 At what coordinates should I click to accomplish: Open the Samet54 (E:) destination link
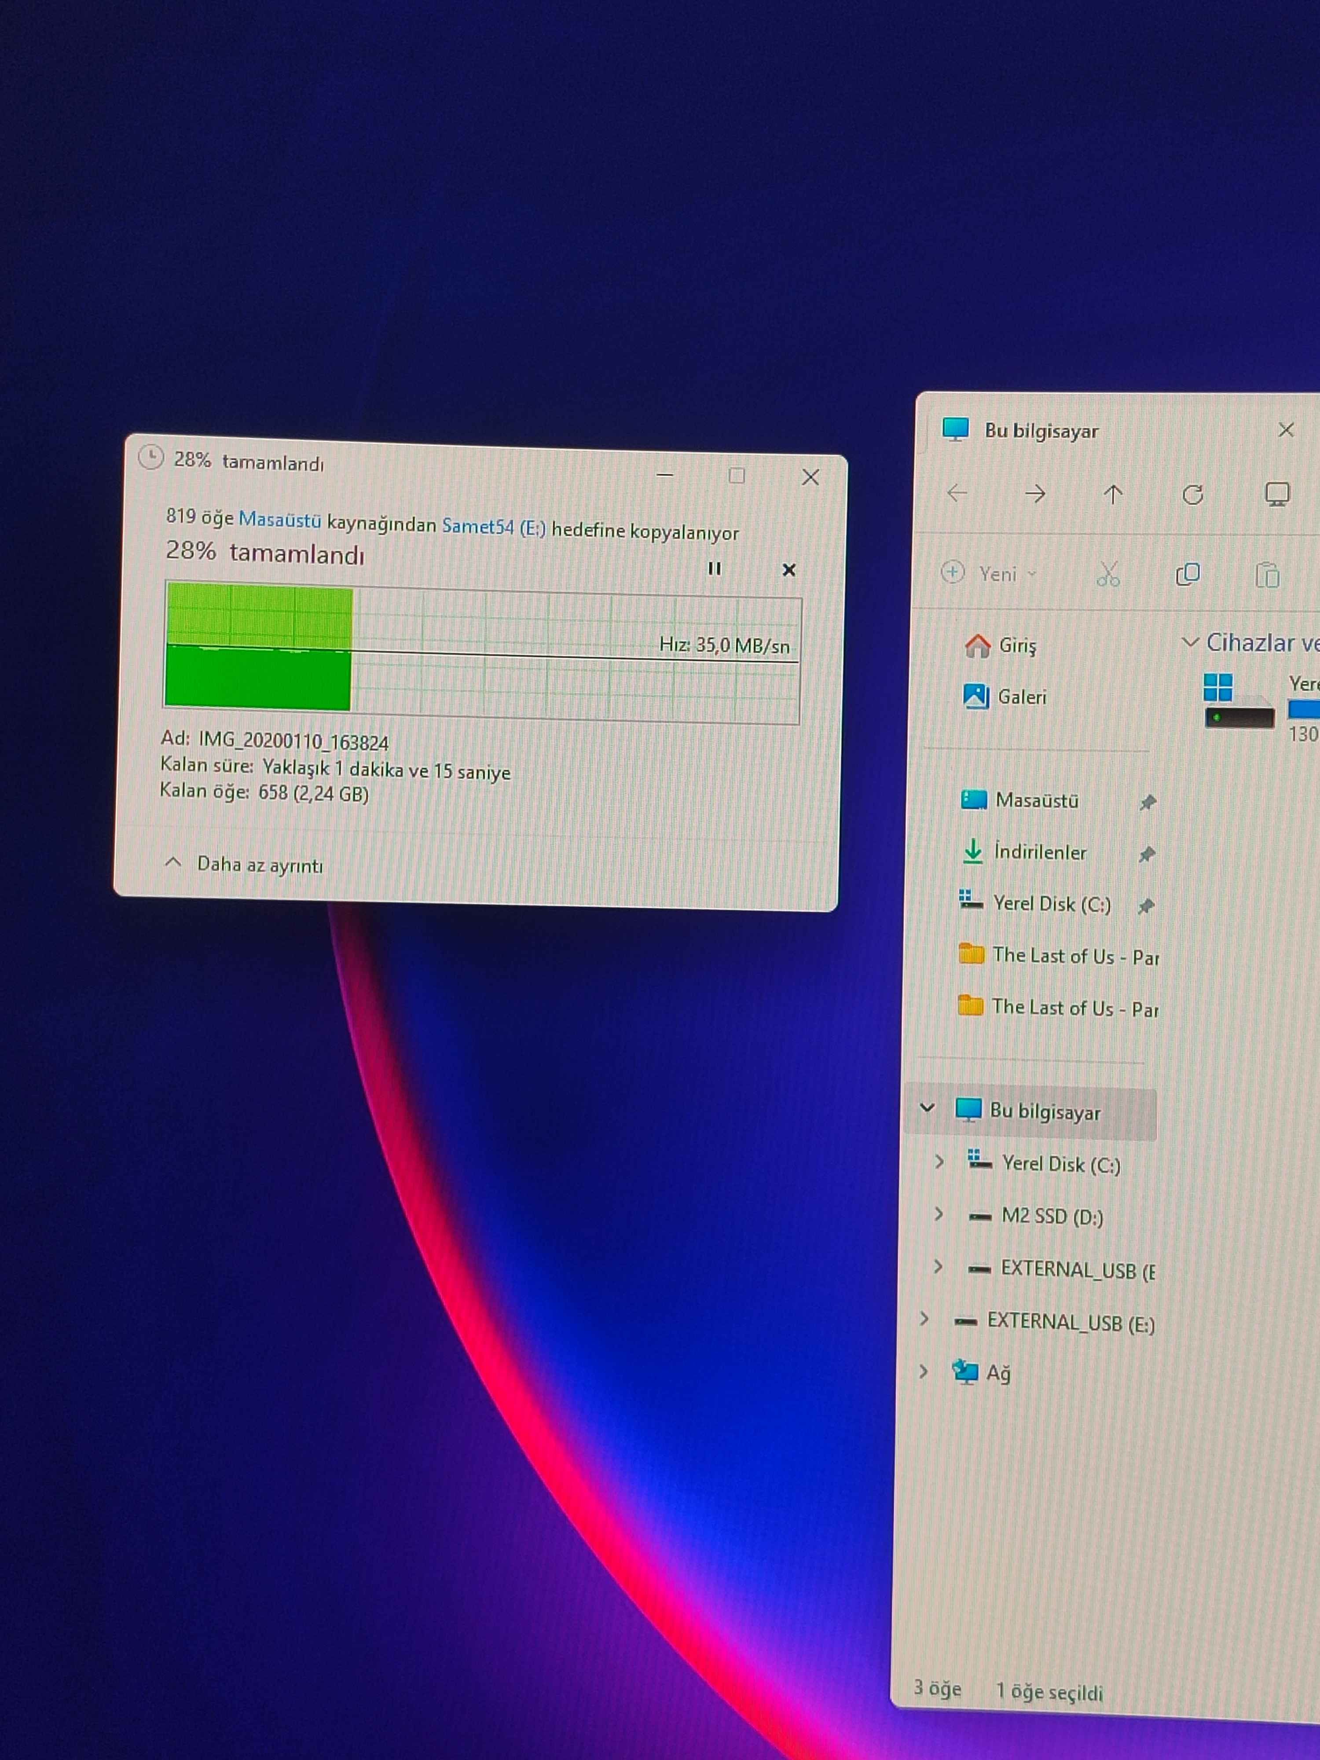tap(493, 527)
